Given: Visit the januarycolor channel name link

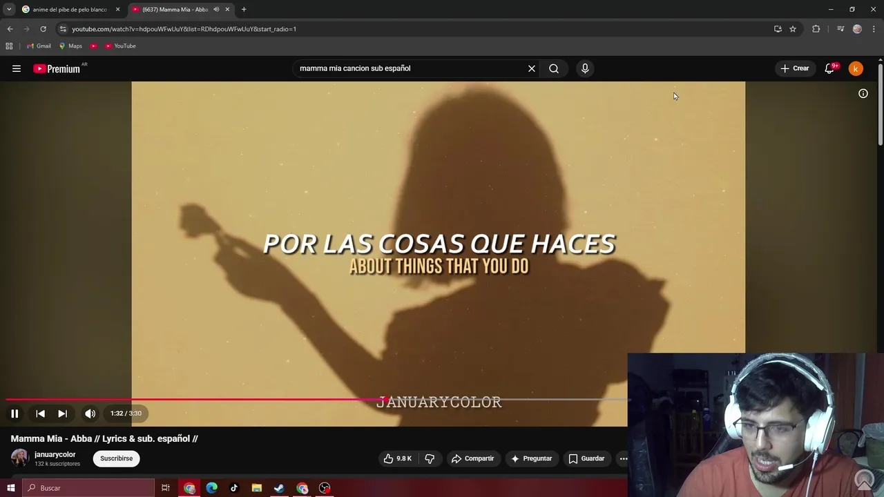Looking at the screenshot, I should click(55, 454).
